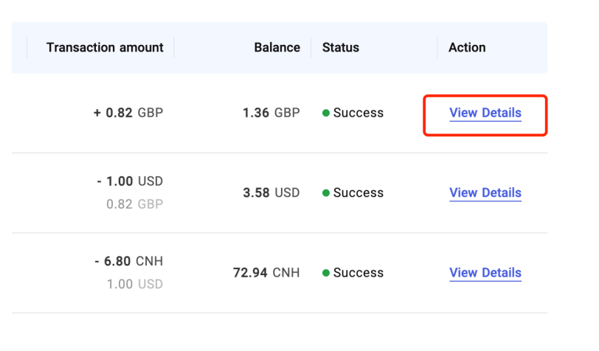Open View Details for the 6.80 CNH transaction

pyautogui.click(x=485, y=273)
